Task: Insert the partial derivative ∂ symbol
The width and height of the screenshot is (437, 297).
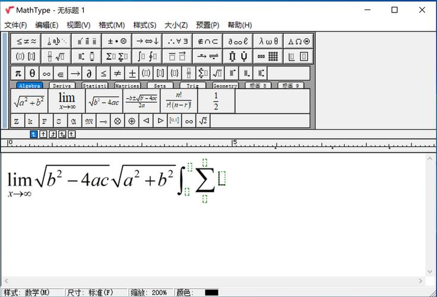Action: 89,73
